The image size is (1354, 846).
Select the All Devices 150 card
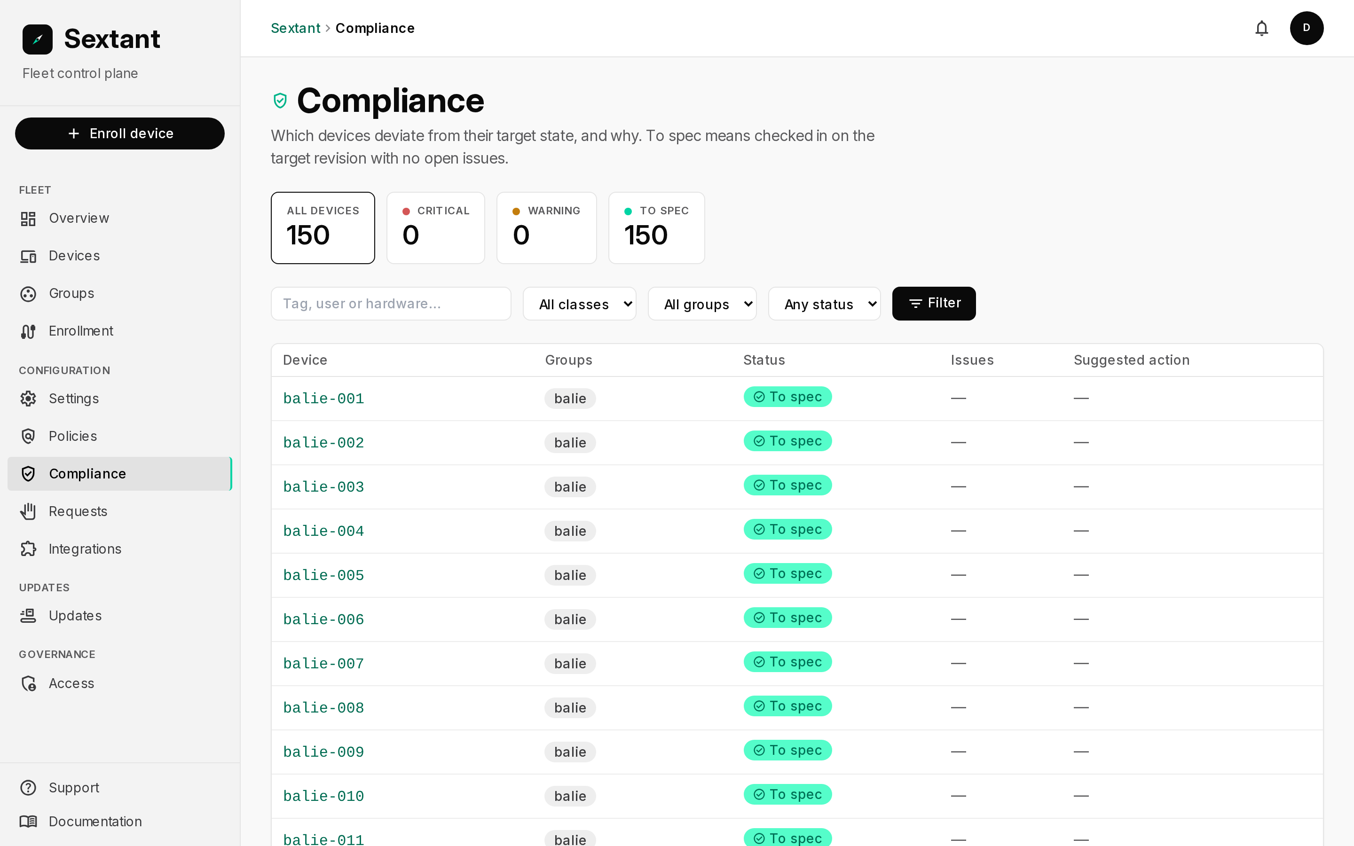[323, 228]
